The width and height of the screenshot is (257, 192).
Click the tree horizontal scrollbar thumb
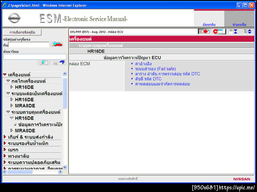(20, 172)
